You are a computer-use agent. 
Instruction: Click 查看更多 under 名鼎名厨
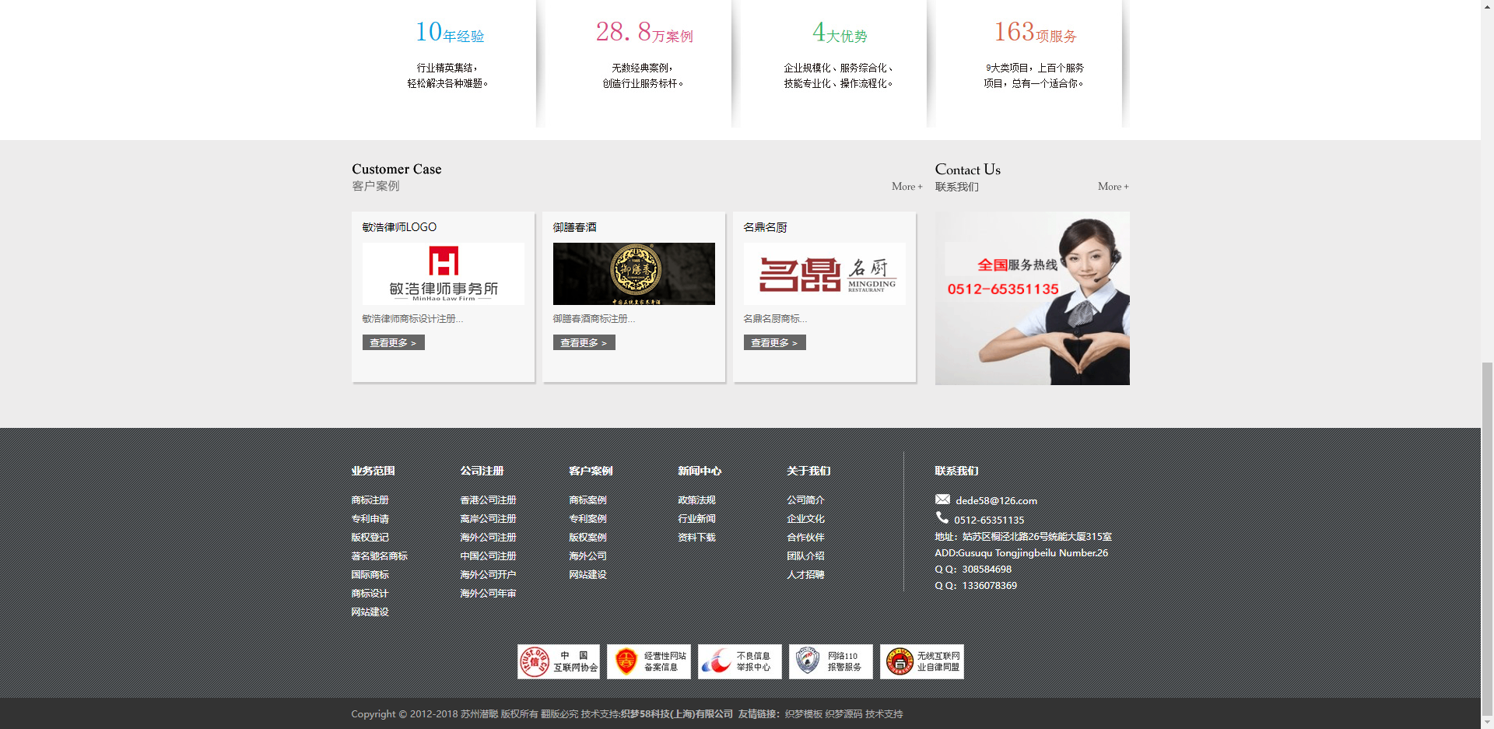click(774, 342)
